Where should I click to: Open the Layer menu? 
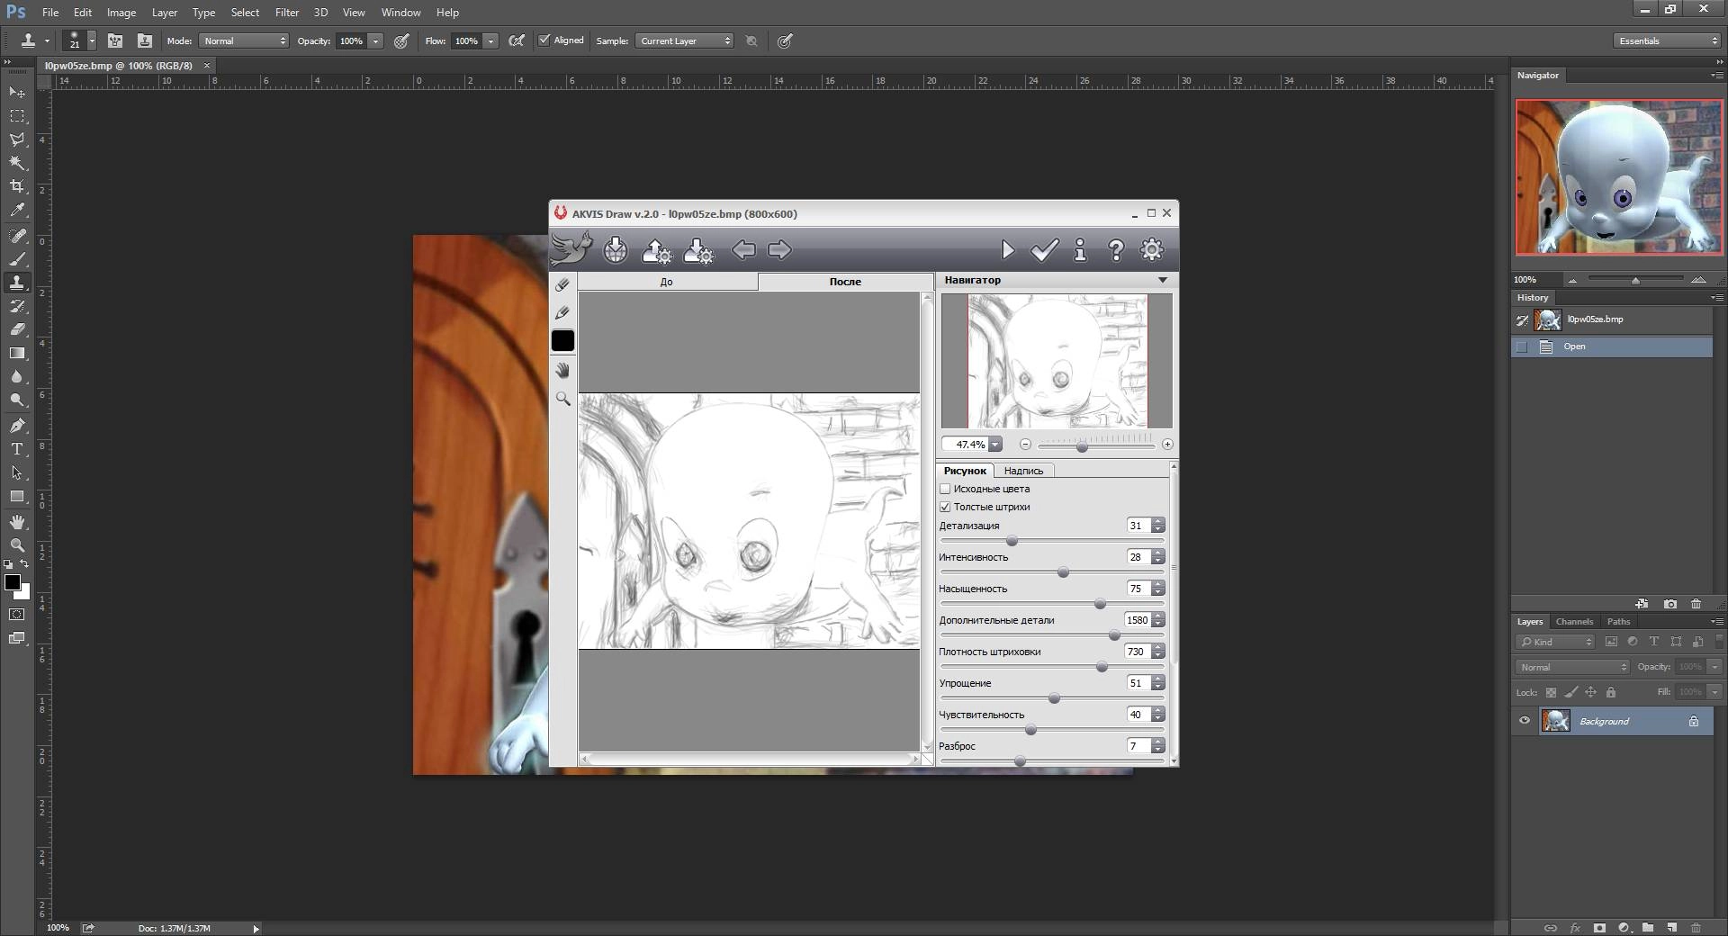coord(165,13)
